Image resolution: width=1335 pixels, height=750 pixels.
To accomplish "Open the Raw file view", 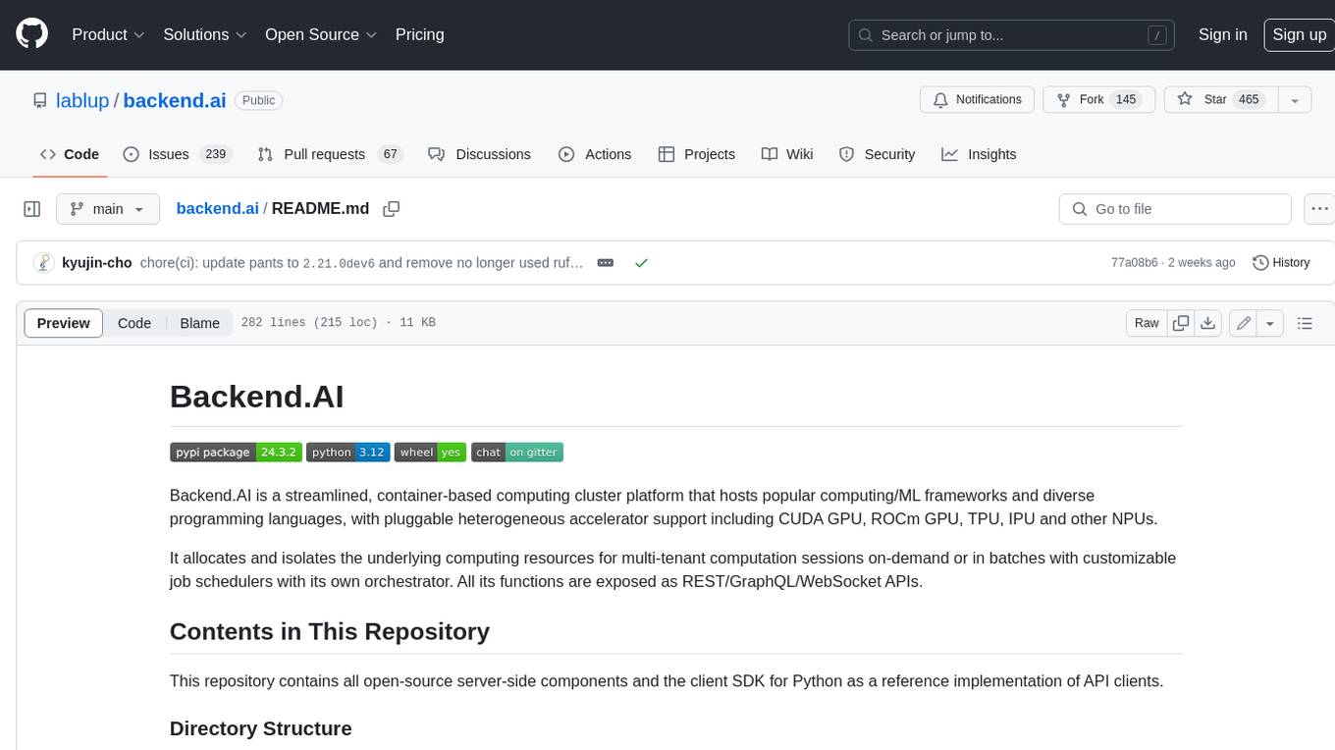I will 1147,323.
